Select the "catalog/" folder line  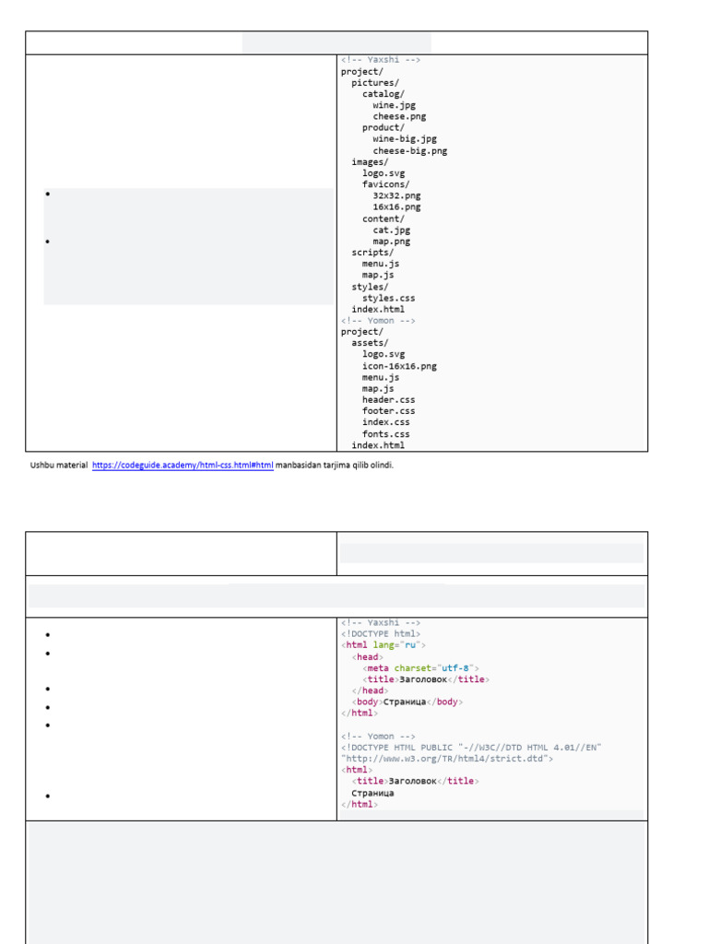(x=383, y=94)
